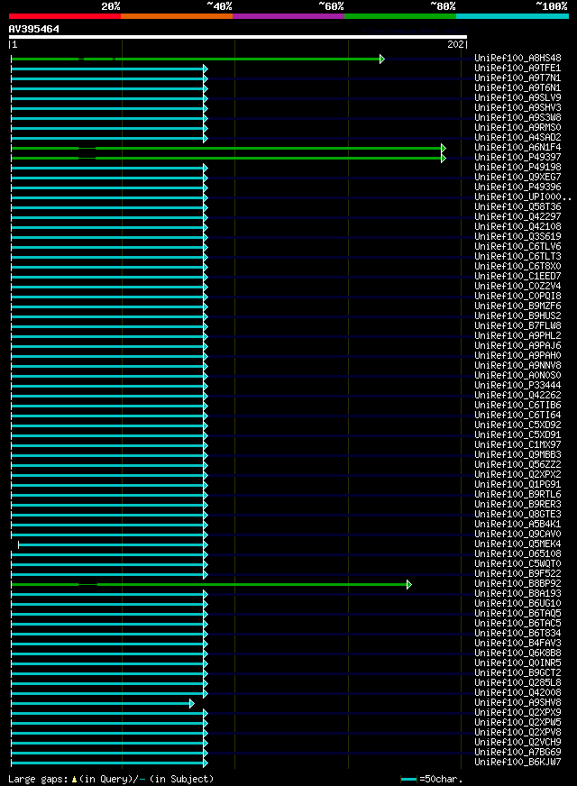The image size is (577, 786).
Task: Pick the UniRef100_B4FAV3 label
Action: click(517, 644)
